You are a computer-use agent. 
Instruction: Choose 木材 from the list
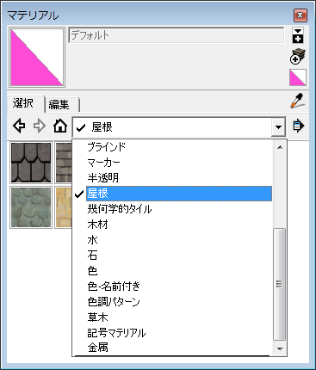click(x=179, y=225)
